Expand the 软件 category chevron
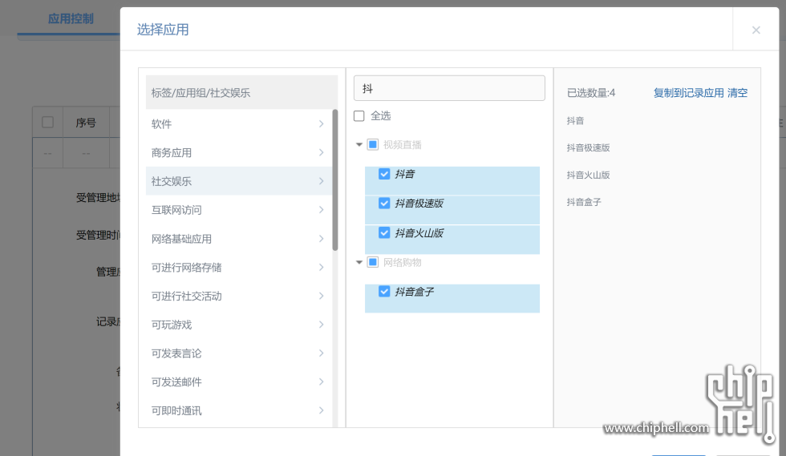Screen dimensions: 786x456 (322, 123)
